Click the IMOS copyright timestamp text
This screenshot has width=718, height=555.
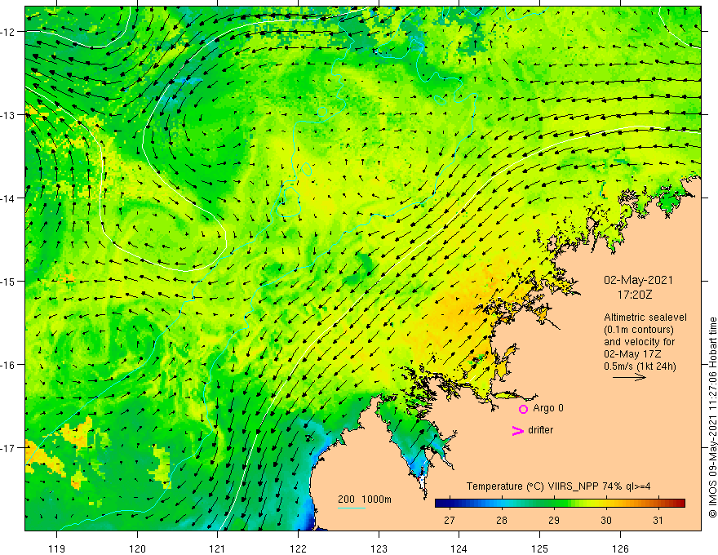(x=712, y=417)
